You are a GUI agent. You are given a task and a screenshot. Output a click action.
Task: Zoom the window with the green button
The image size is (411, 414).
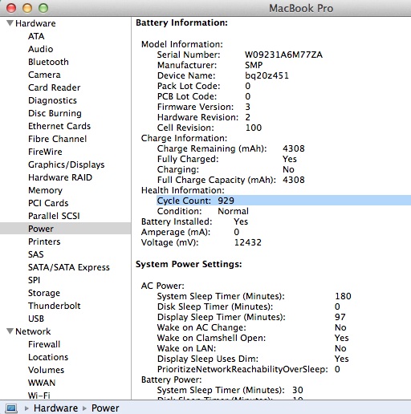(43, 8)
